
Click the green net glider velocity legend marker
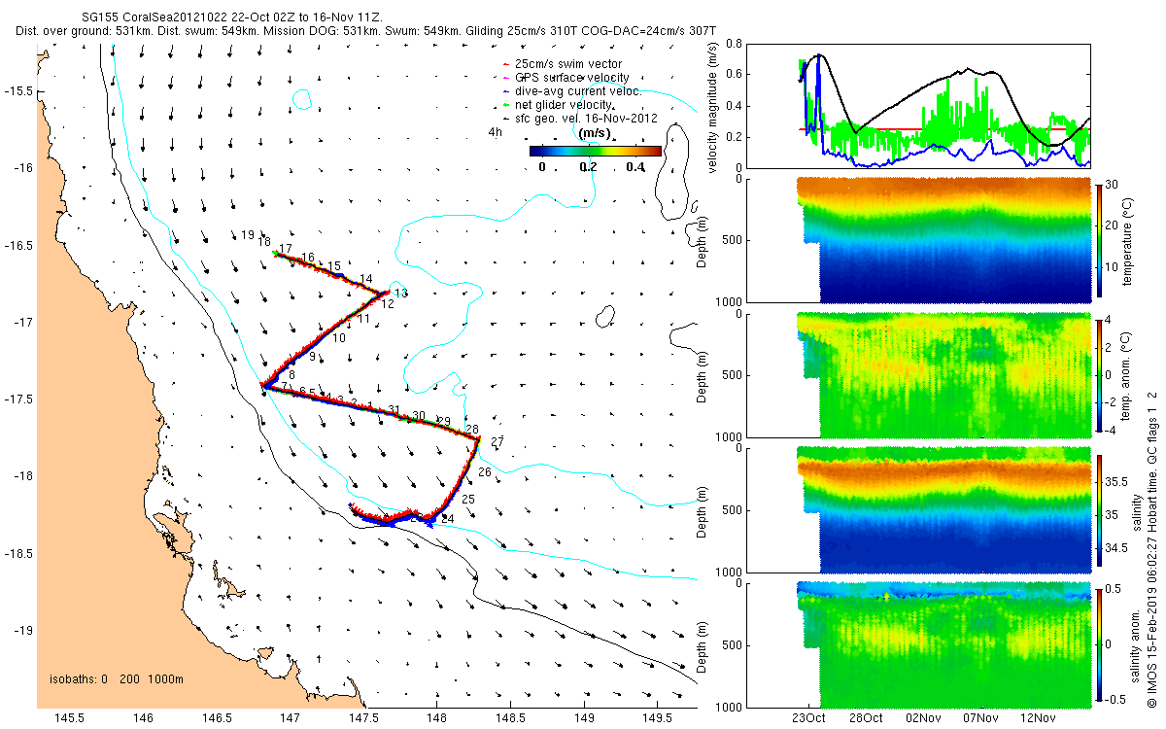coord(504,105)
